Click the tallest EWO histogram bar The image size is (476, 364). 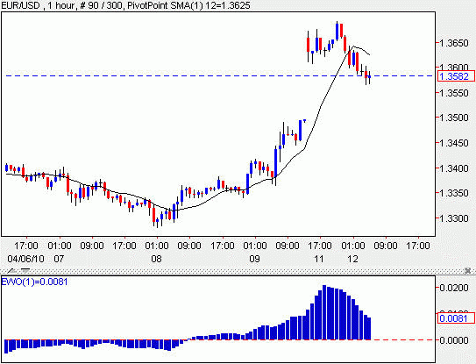(x=324, y=312)
